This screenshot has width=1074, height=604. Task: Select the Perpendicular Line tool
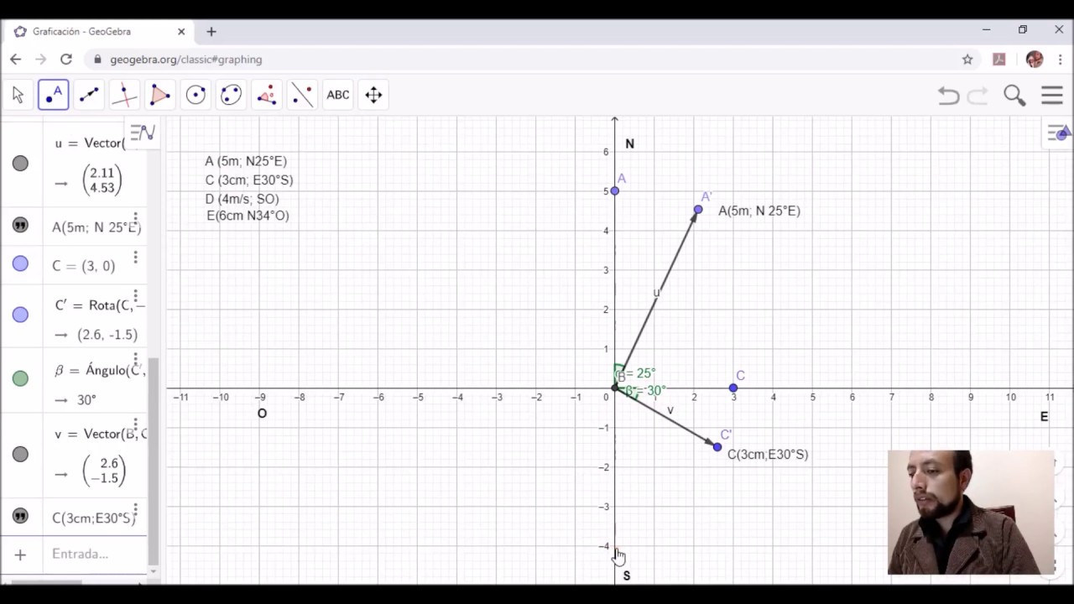(124, 95)
